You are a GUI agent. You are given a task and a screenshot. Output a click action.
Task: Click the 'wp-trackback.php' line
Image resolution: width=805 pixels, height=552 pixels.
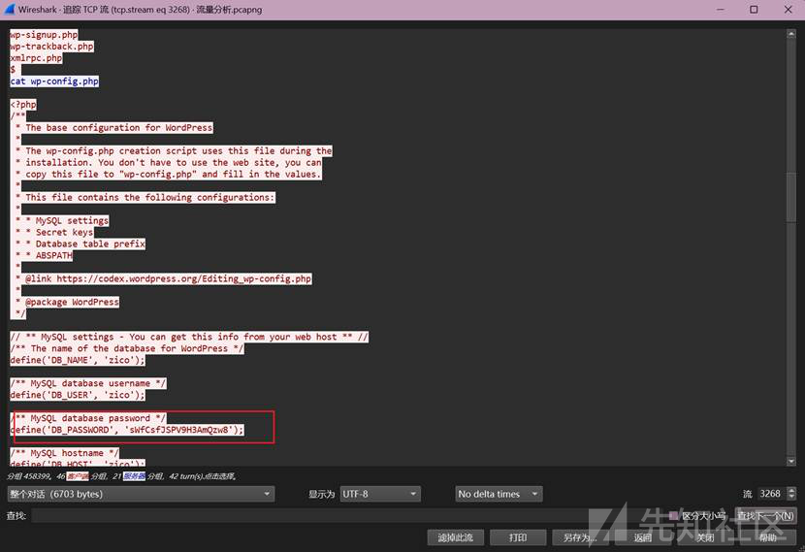[51, 47]
